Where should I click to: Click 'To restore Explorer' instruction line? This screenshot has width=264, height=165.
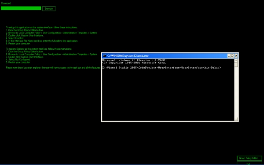click(39, 49)
